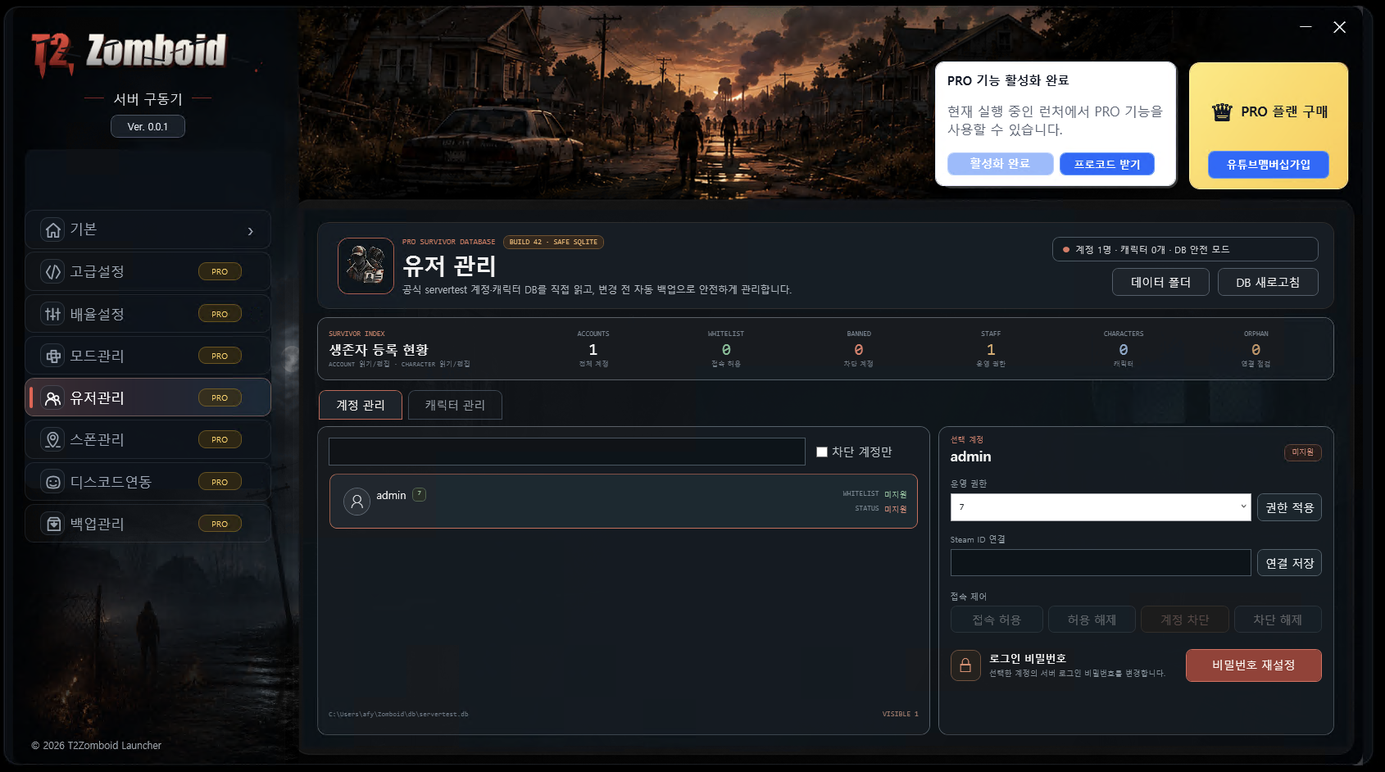
Task: Open 스폰관리 in the sidebar
Action: pyautogui.click(x=148, y=440)
